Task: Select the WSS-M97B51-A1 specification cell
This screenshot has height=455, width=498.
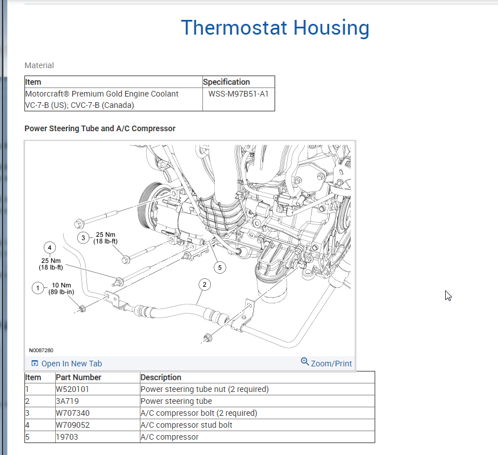Action: (239, 99)
